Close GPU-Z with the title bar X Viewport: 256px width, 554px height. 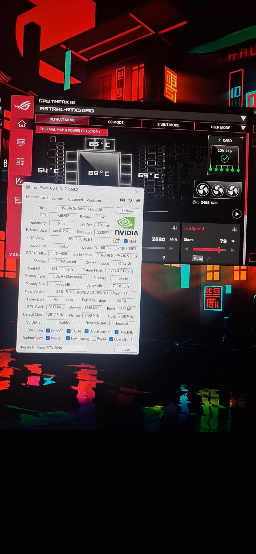tap(137, 192)
